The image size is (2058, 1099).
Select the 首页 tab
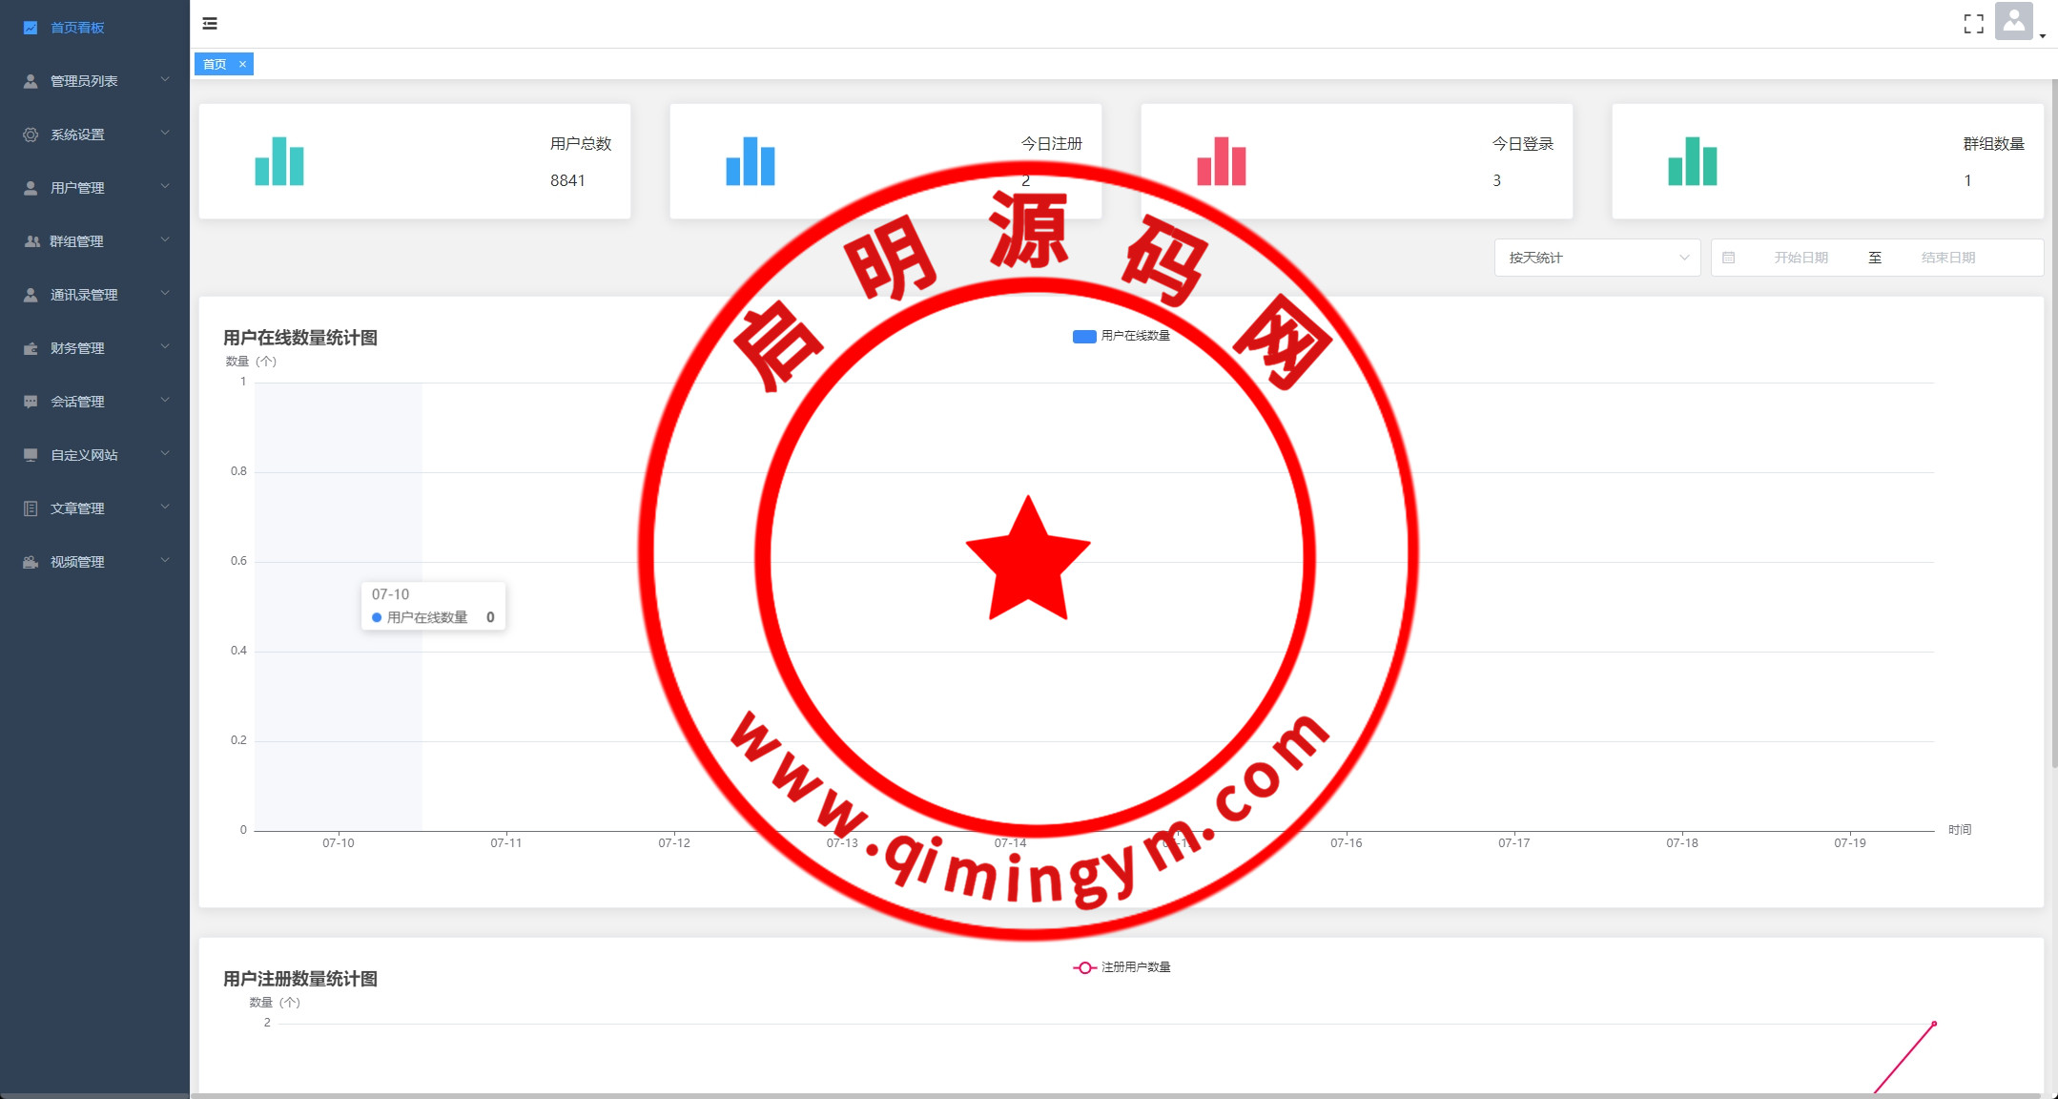pos(215,64)
